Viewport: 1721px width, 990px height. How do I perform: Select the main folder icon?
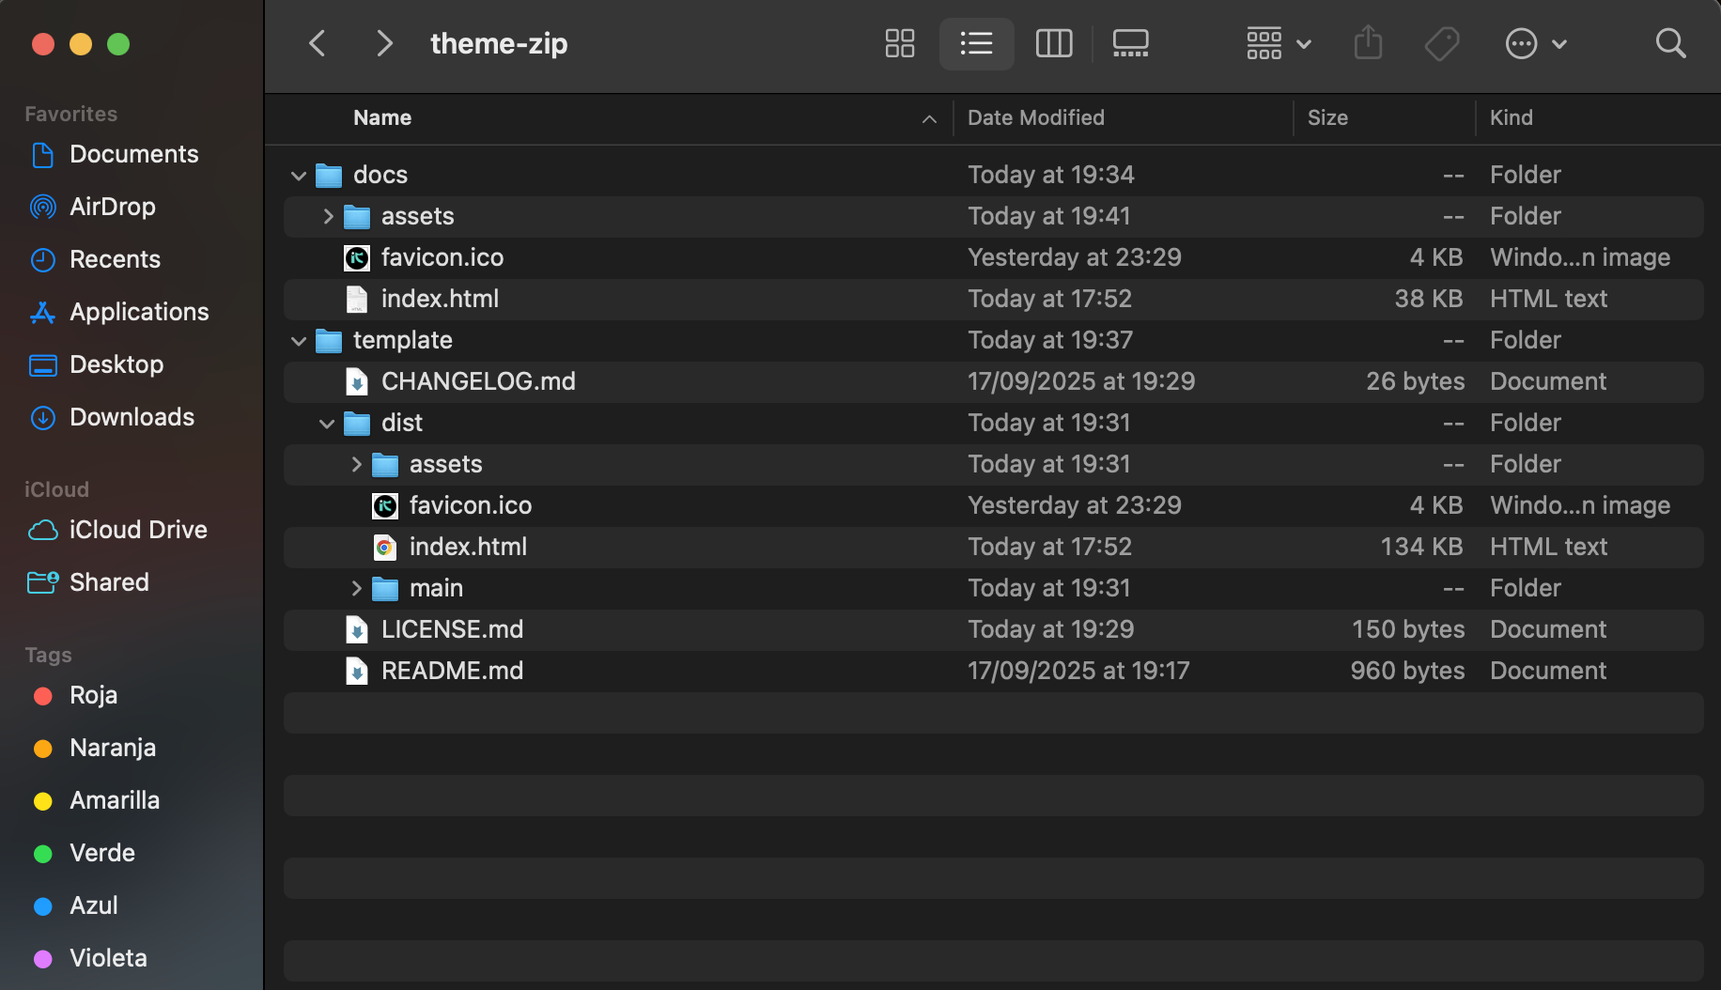(384, 588)
